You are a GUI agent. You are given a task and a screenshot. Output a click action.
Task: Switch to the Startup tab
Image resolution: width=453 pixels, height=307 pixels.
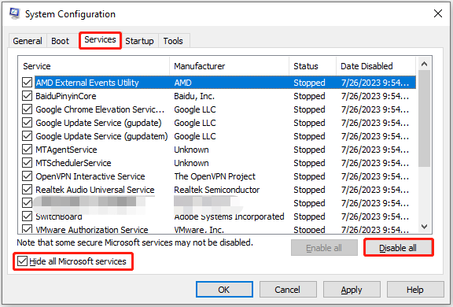tap(139, 41)
